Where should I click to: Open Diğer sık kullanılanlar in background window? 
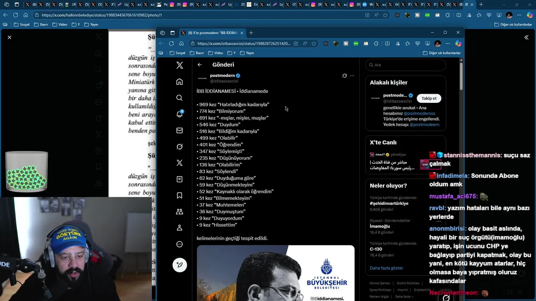pos(513,25)
